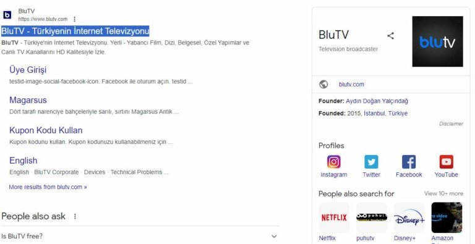Open the Kupon Kodu Kullan sitelink
475x244 pixels.
click(x=46, y=130)
